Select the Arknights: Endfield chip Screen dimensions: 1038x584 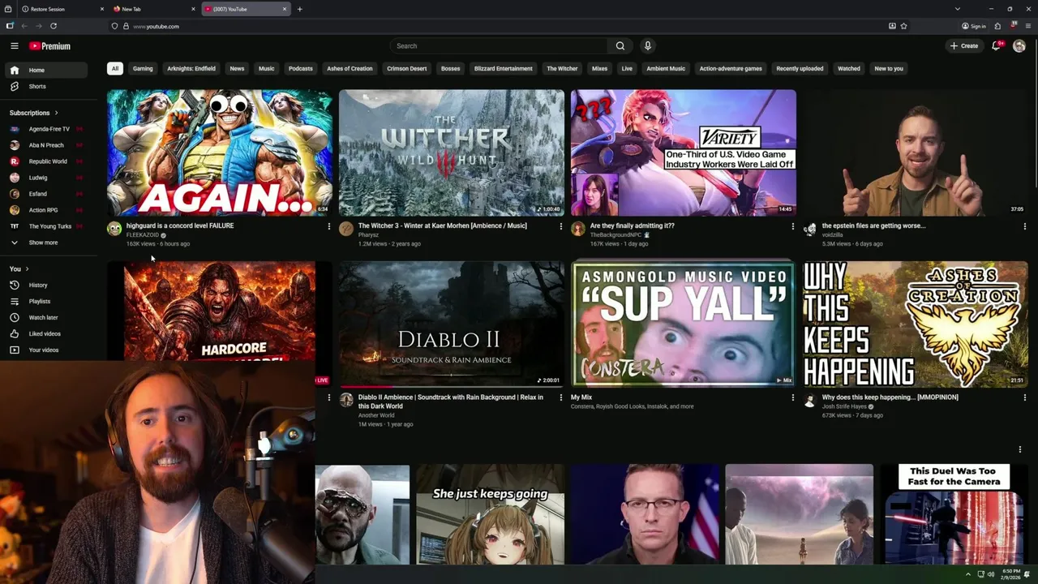tap(191, 69)
